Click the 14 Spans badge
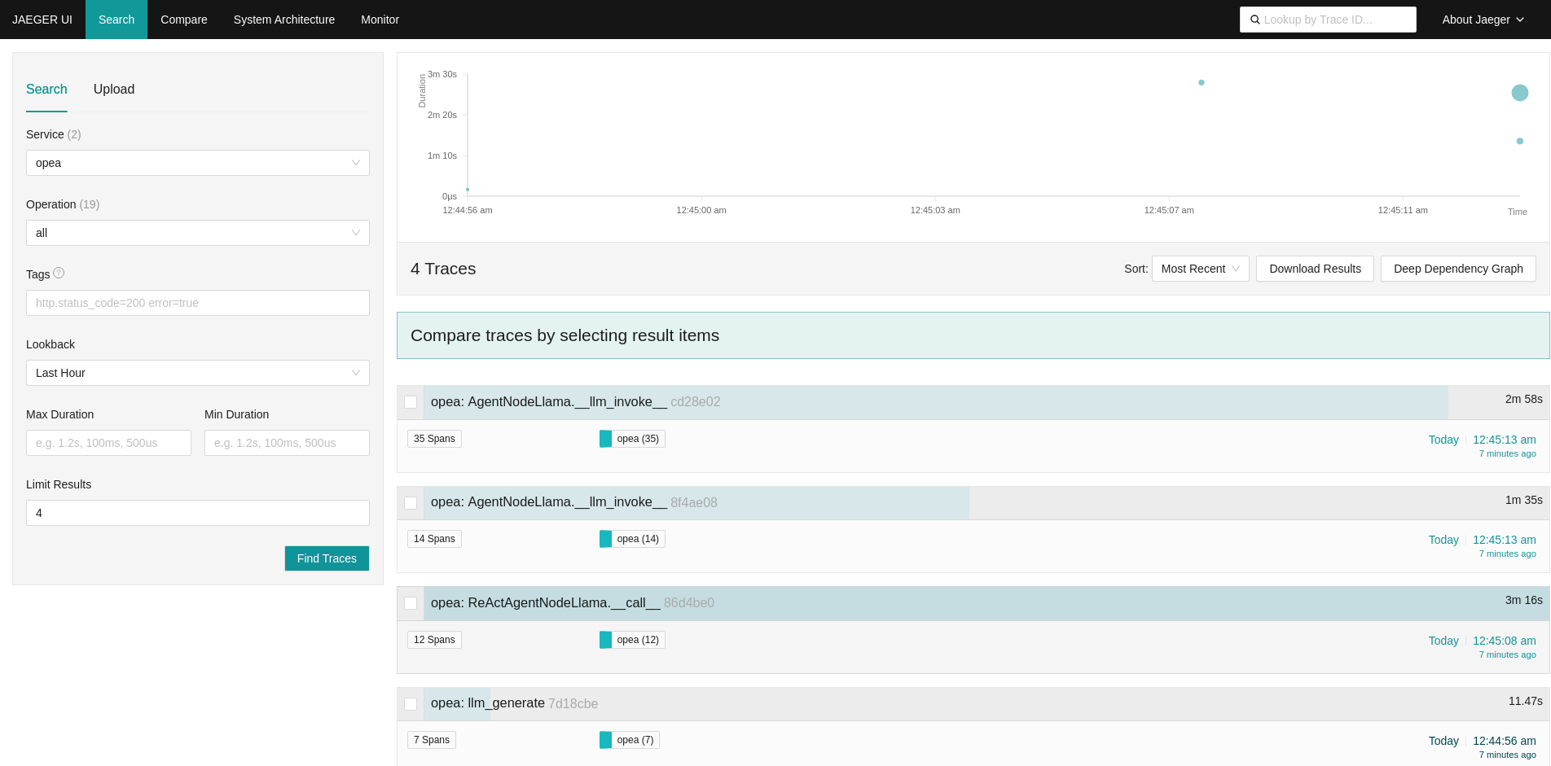Screen dimensions: 1551x766 [x=434, y=539]
